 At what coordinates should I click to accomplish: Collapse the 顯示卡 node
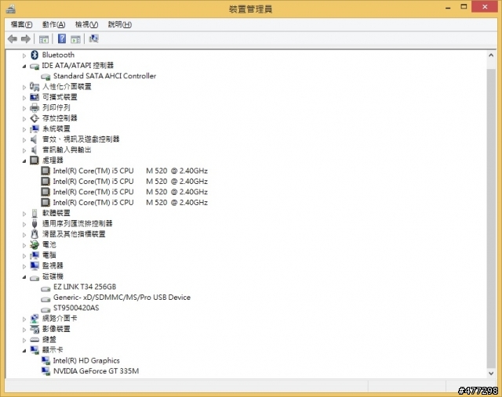24,351
